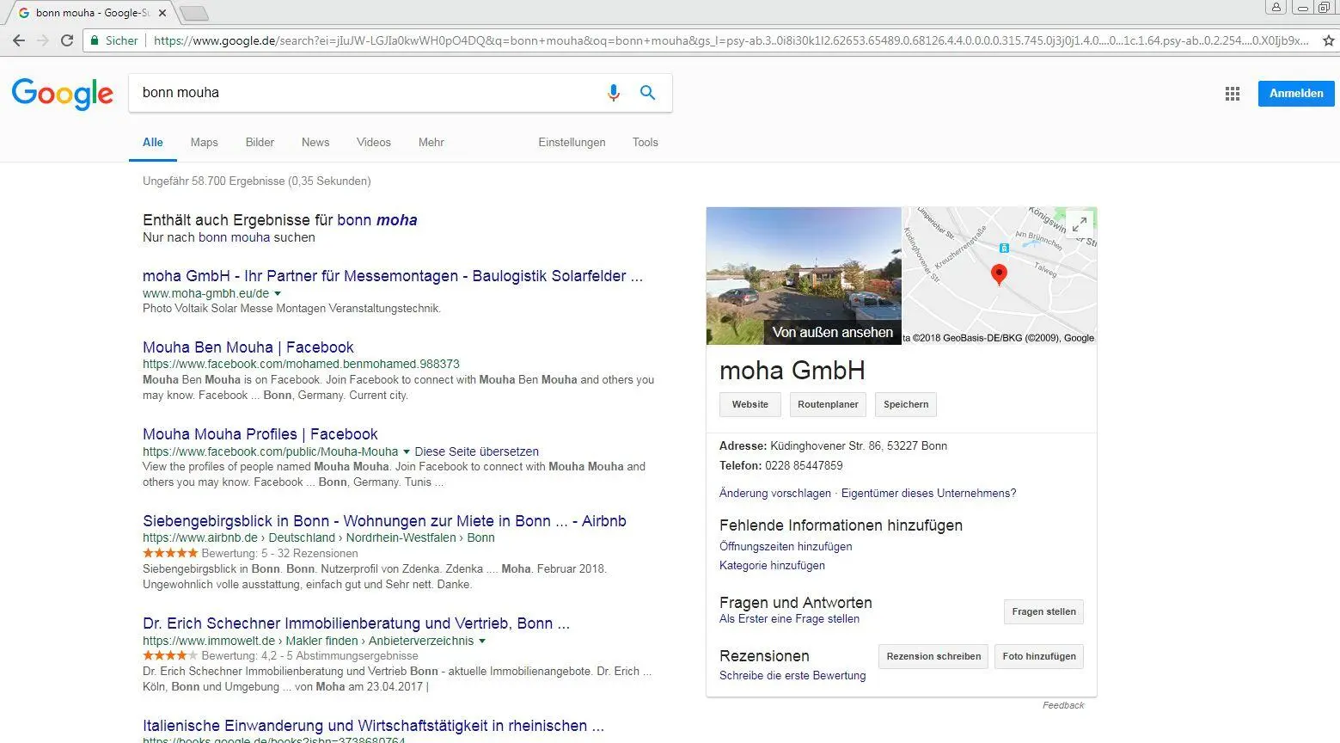Open the Mouha Ben Mouha Facebook result

coord(248,347)
